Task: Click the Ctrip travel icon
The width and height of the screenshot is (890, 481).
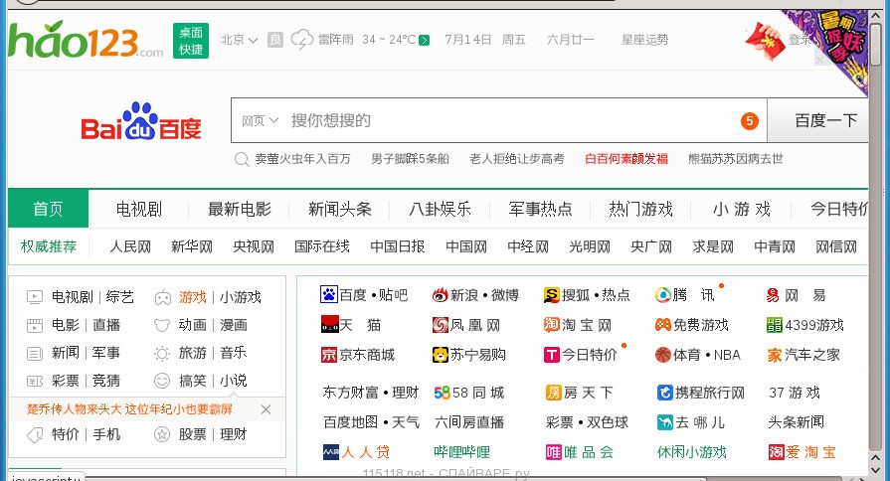Action: [x=664, y=393]
